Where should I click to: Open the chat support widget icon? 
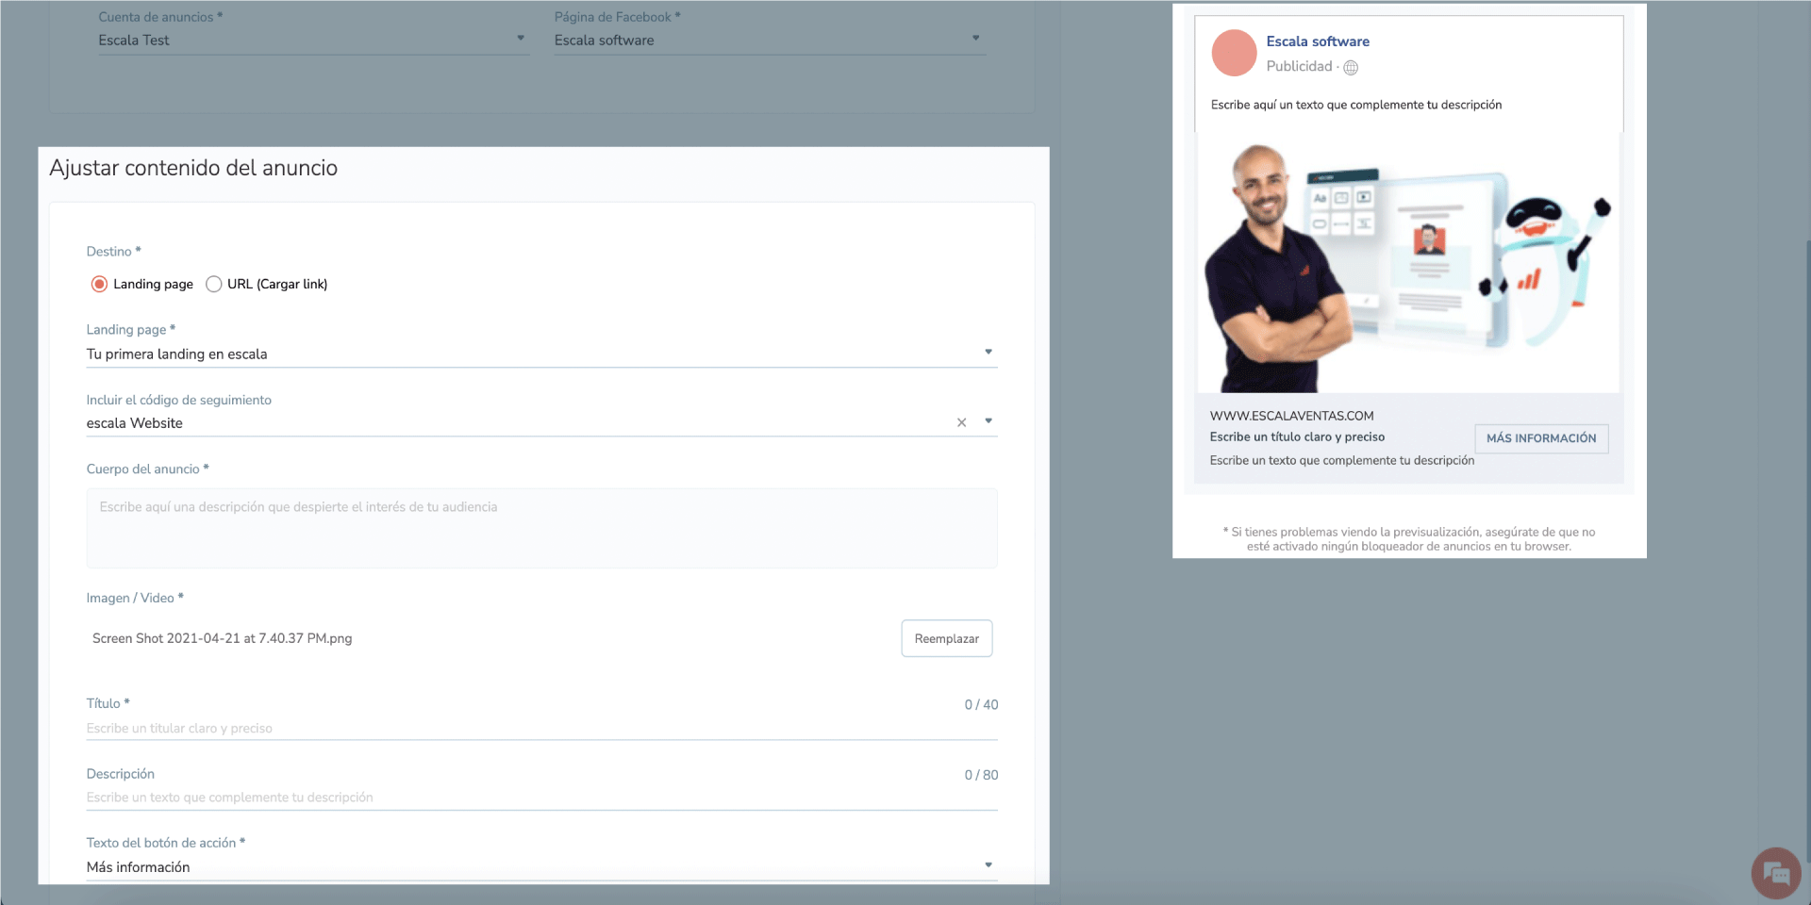(x=1775, y=873)
